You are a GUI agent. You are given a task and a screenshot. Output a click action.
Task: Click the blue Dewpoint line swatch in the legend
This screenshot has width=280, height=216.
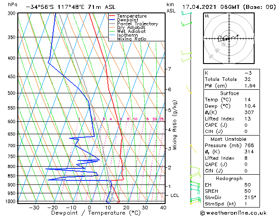(113, 20)
